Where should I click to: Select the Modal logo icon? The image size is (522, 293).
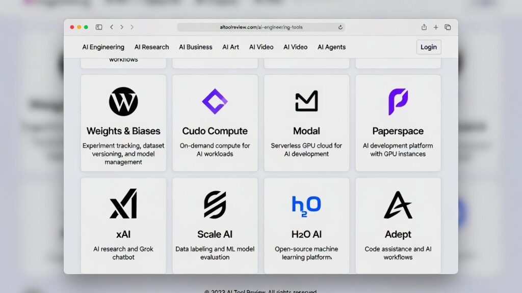[306, 101]
